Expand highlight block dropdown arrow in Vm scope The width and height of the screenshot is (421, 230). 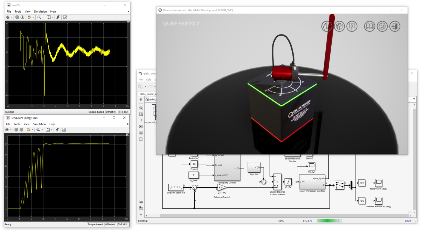(33, 17)
